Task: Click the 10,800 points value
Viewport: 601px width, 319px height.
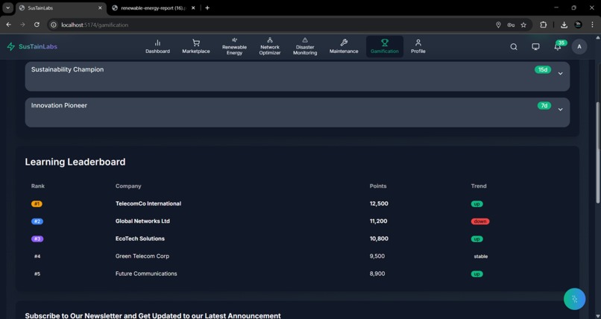Action: 379,239
